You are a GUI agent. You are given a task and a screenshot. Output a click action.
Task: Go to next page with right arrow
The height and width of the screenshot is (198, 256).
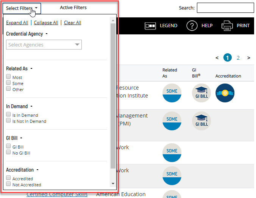coord(249,58)
